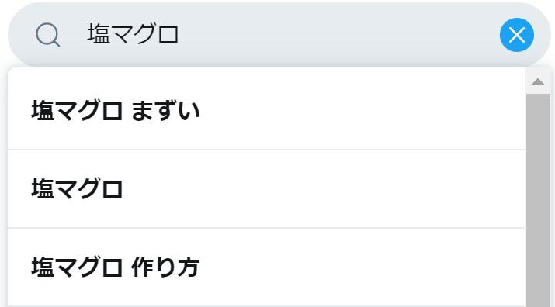The height and width of the screenshot is (307, 555).
Task: Click the blank area of the 作り方 suggestion row
Action: pos(361,267)
